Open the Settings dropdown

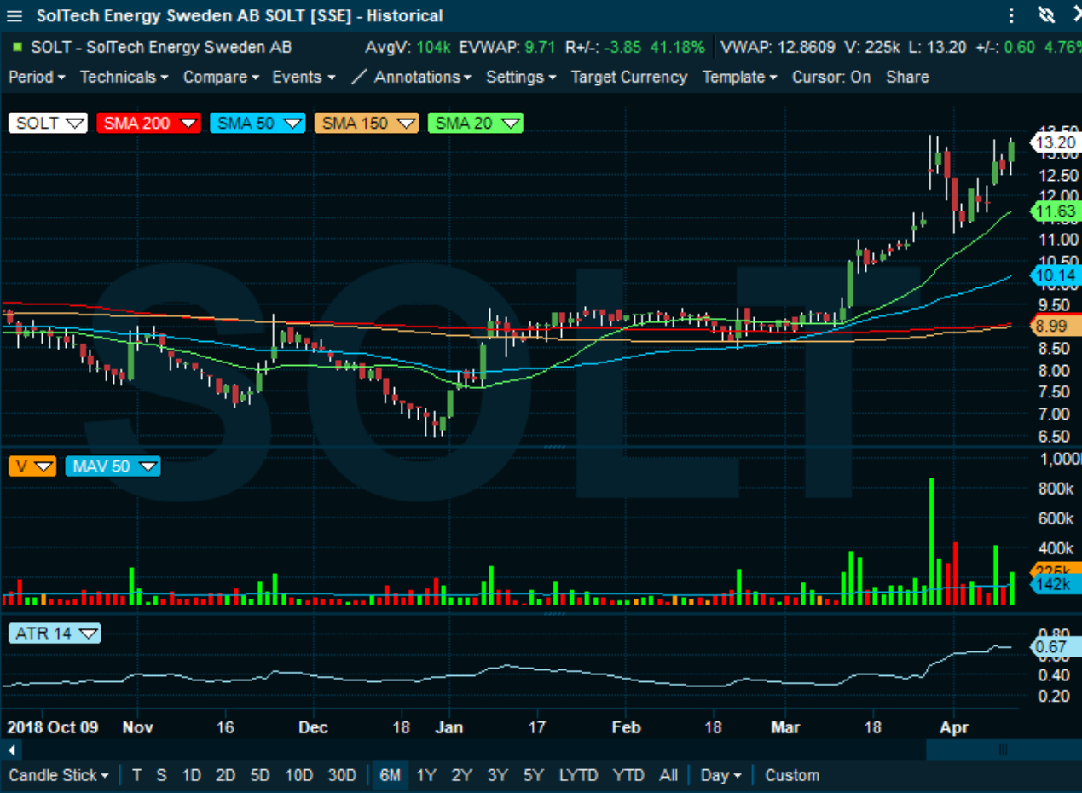coord(521,77)
